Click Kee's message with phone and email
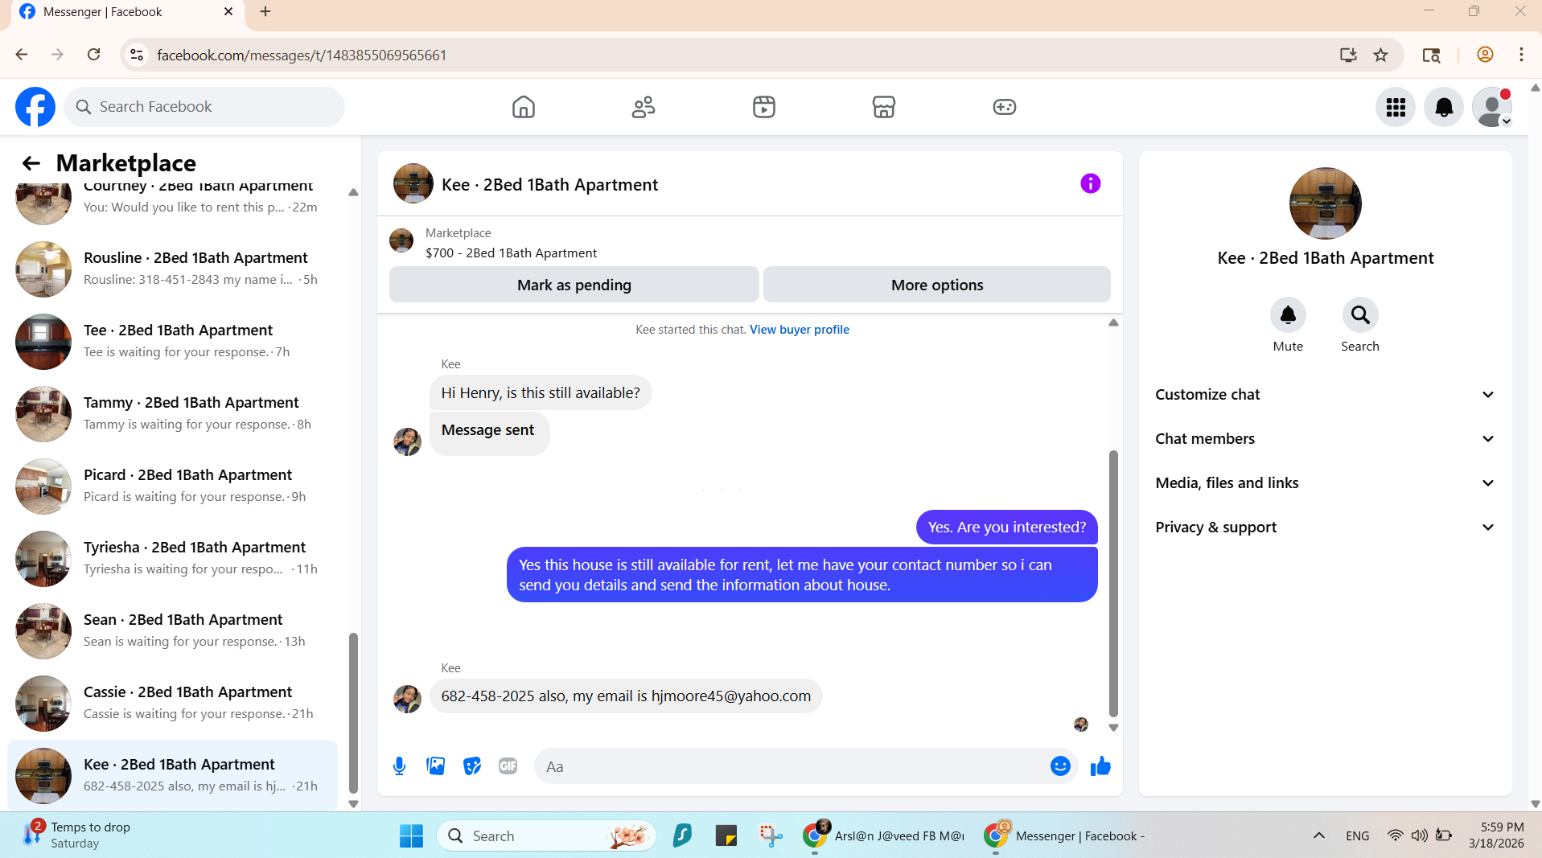1542x858 pixels. tap(626, 696)
